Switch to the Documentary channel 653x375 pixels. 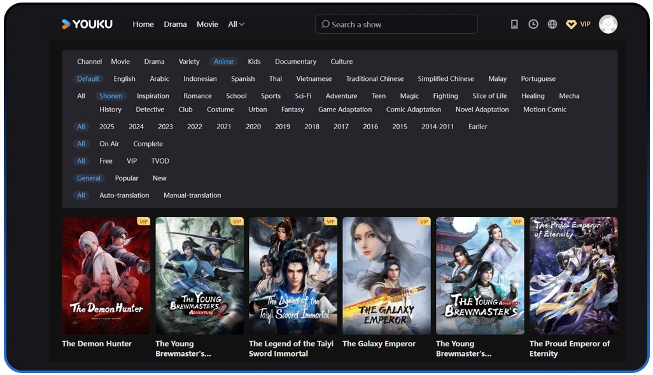click(x=295, y=62)
